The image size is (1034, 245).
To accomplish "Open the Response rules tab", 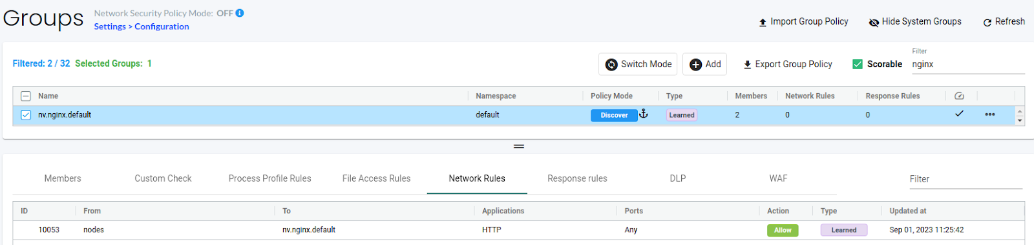I will [577, 178].
